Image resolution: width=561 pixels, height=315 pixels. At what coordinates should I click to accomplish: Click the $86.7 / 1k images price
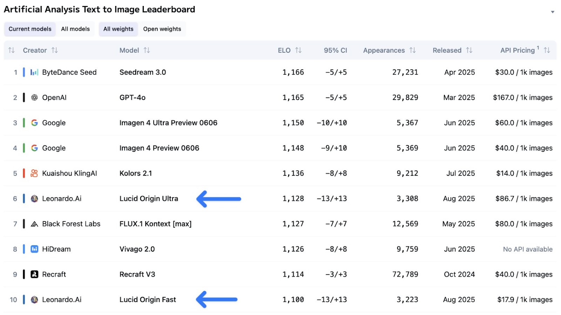[524, 199]
